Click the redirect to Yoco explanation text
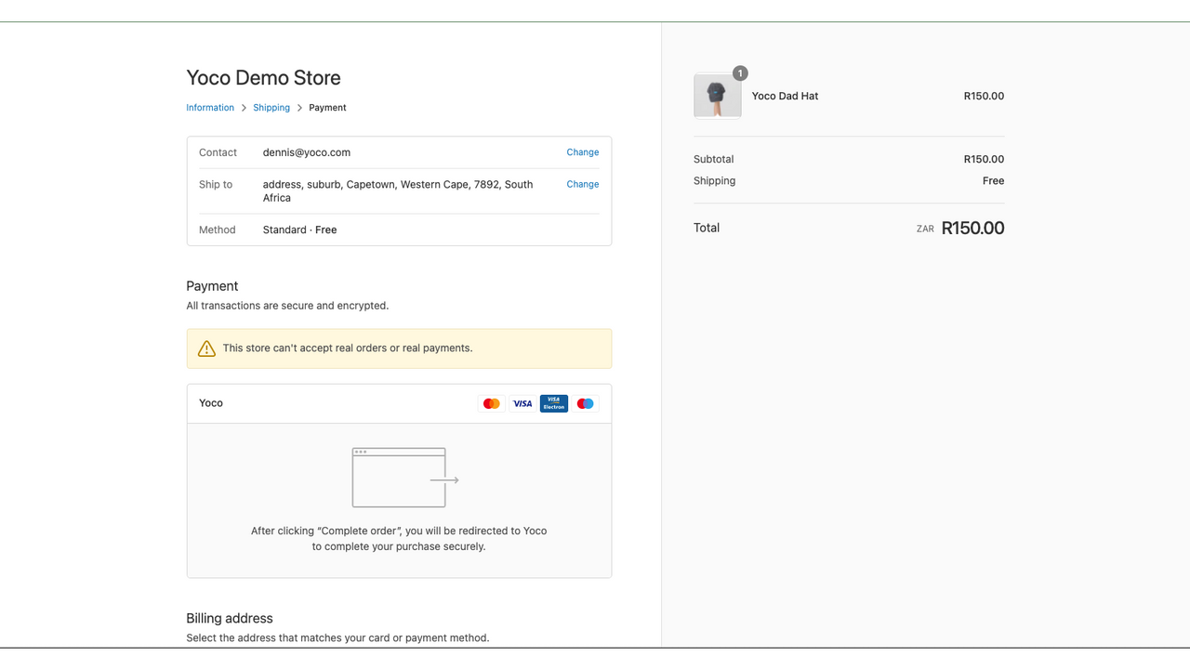The width and height of the screenshot is (1190, 669). point(399,539)
